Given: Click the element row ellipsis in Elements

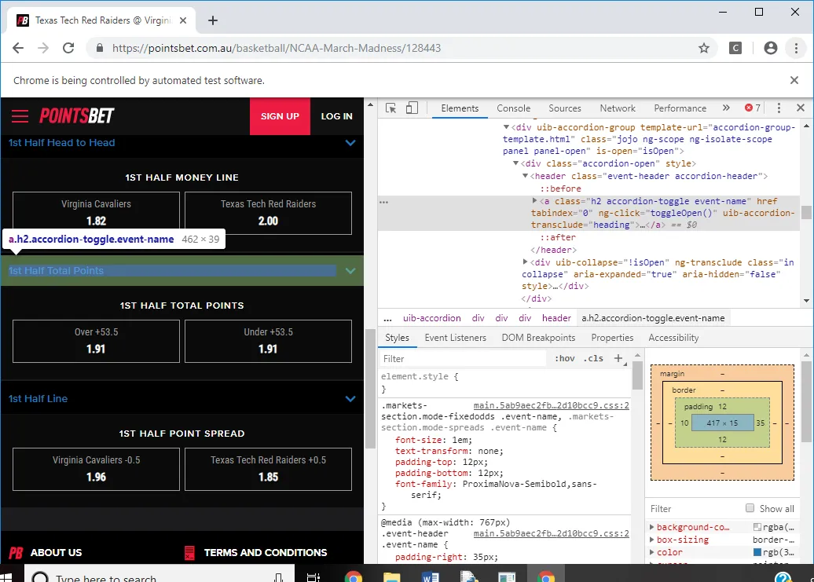Looking at the screenshot, I should coord(383,202).
